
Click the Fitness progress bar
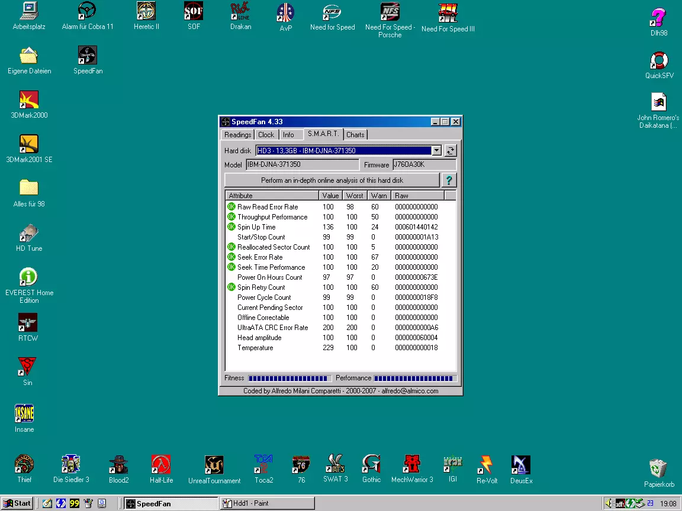289,378
